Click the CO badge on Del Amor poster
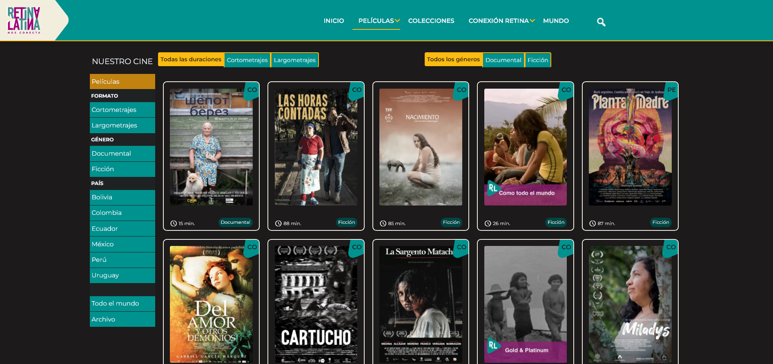Screen dimensions: 773x364 pyautogui.click(x=252, y=248)
